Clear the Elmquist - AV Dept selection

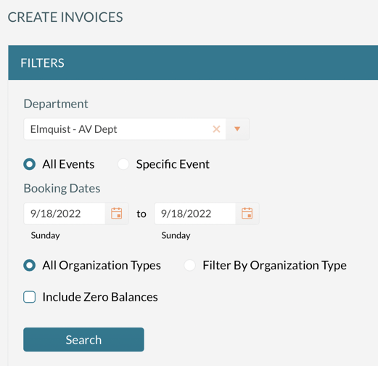[x=216, y=129]
